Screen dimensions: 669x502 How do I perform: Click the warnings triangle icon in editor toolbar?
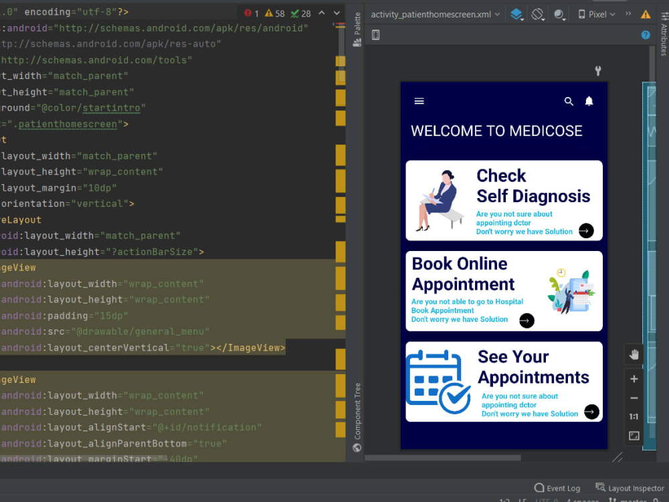pos(645,13)
